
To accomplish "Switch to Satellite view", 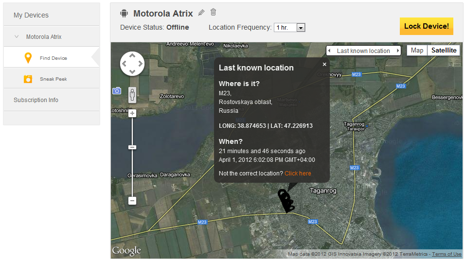I will pos(444,51).
